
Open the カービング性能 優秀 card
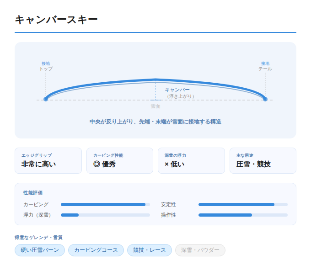tap(120, 160)
